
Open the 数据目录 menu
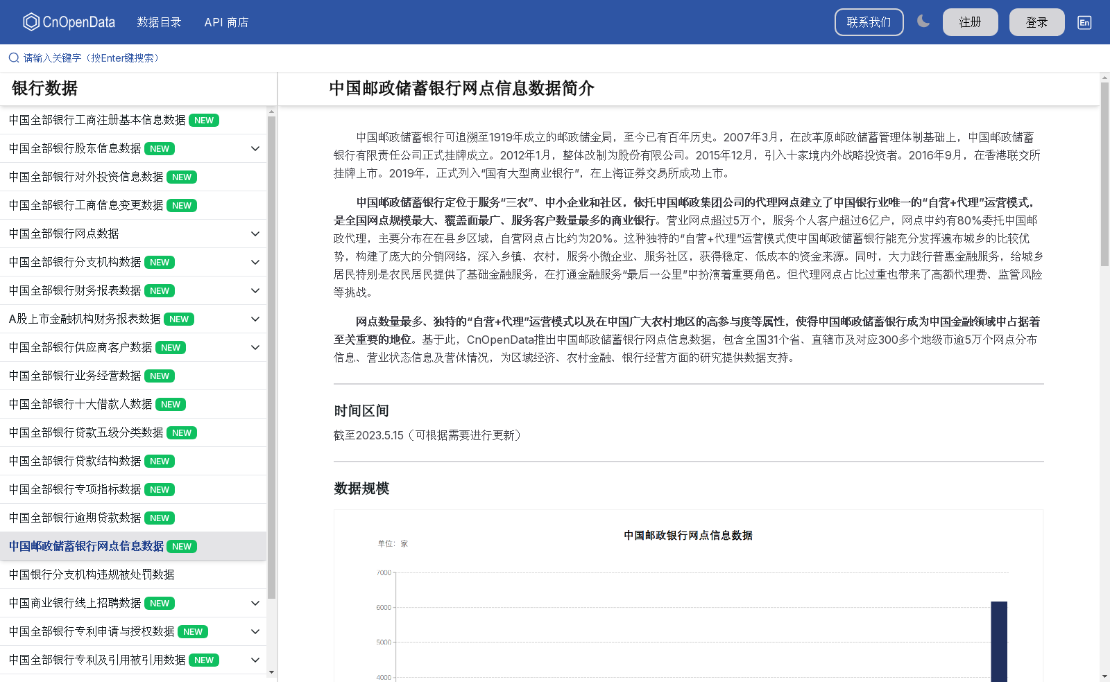(x=159, y=22)
